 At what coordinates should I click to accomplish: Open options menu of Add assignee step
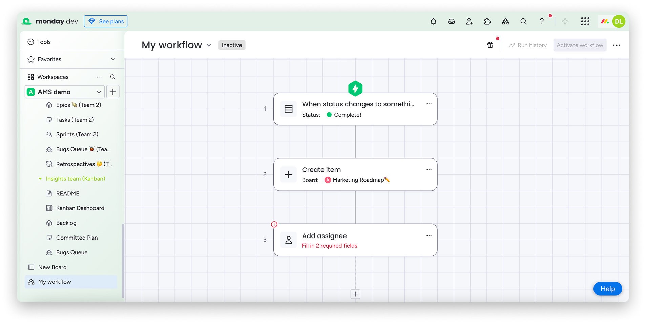coord(429,235)
